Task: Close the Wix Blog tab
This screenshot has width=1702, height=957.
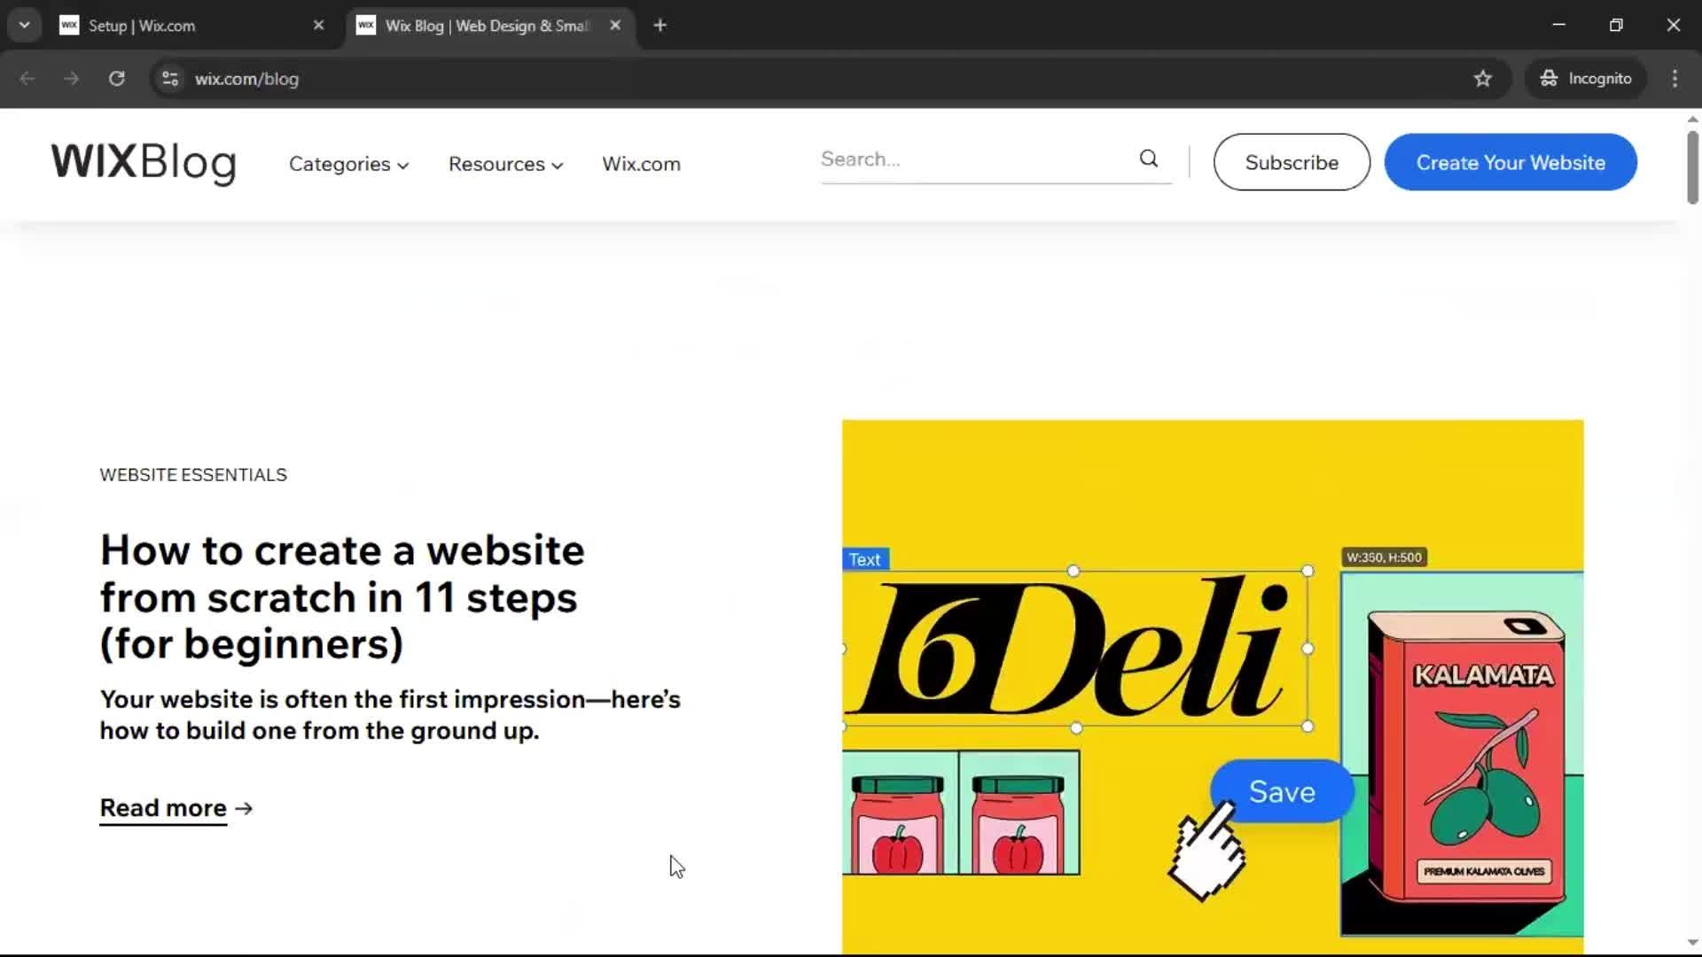Action: coord(615,26)
